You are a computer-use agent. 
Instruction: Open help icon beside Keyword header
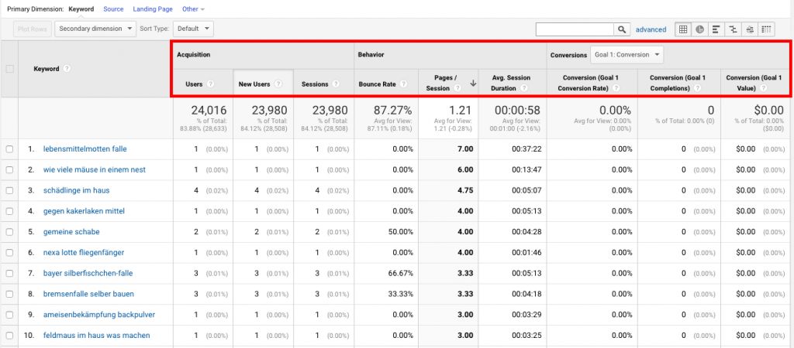coord(67,69)
